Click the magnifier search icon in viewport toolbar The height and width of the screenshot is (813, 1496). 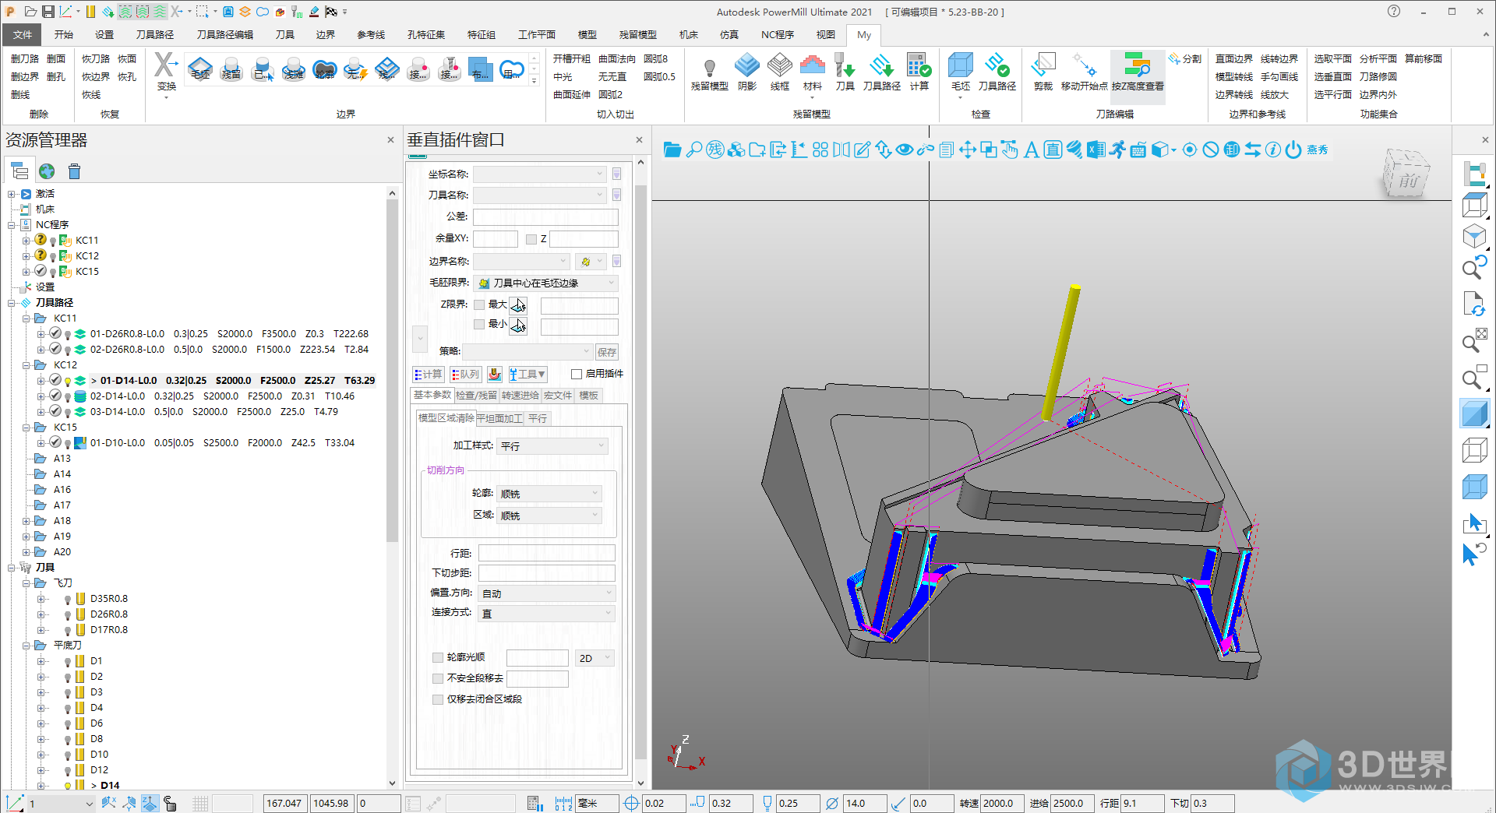[x=694, y=150]
